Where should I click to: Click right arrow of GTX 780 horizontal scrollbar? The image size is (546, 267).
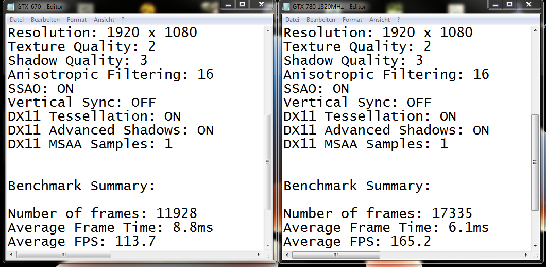(x=526, y=255)
